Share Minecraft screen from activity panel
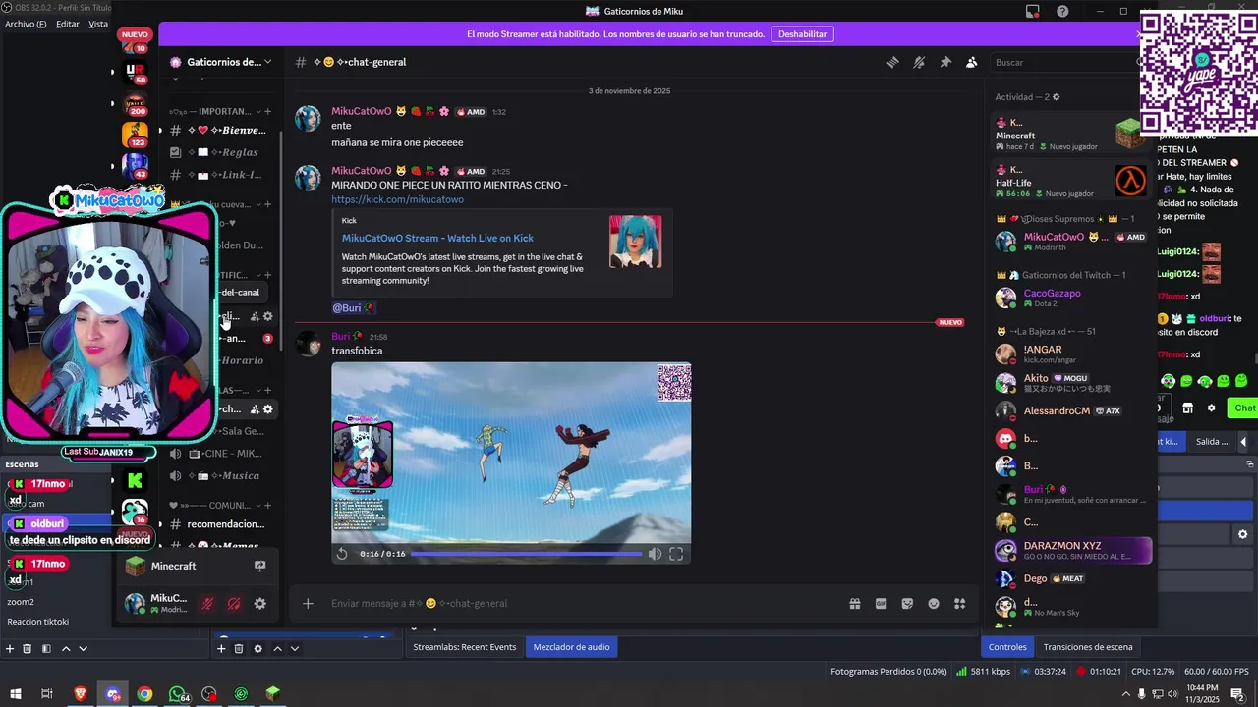The width and height of the screenshot is (1258, 707). point(259,566)
